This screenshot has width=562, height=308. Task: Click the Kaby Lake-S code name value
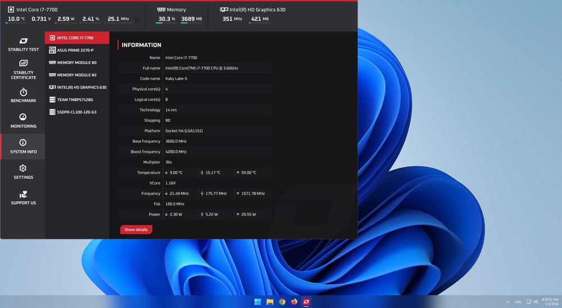point(176,79)
